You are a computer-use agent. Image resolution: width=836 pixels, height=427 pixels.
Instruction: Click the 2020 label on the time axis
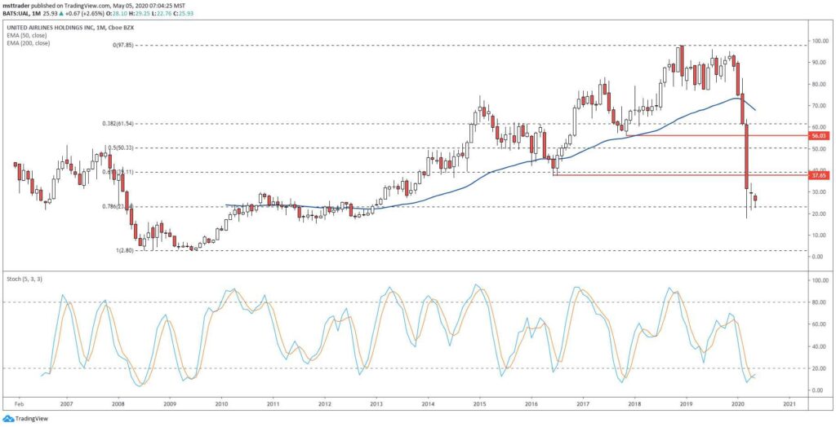click(738, 405)
